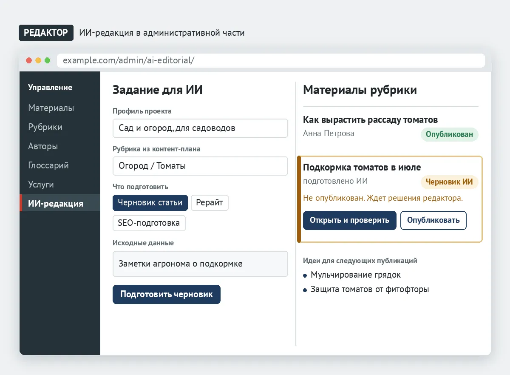Click the green maximize window dot

pos(47,60)
